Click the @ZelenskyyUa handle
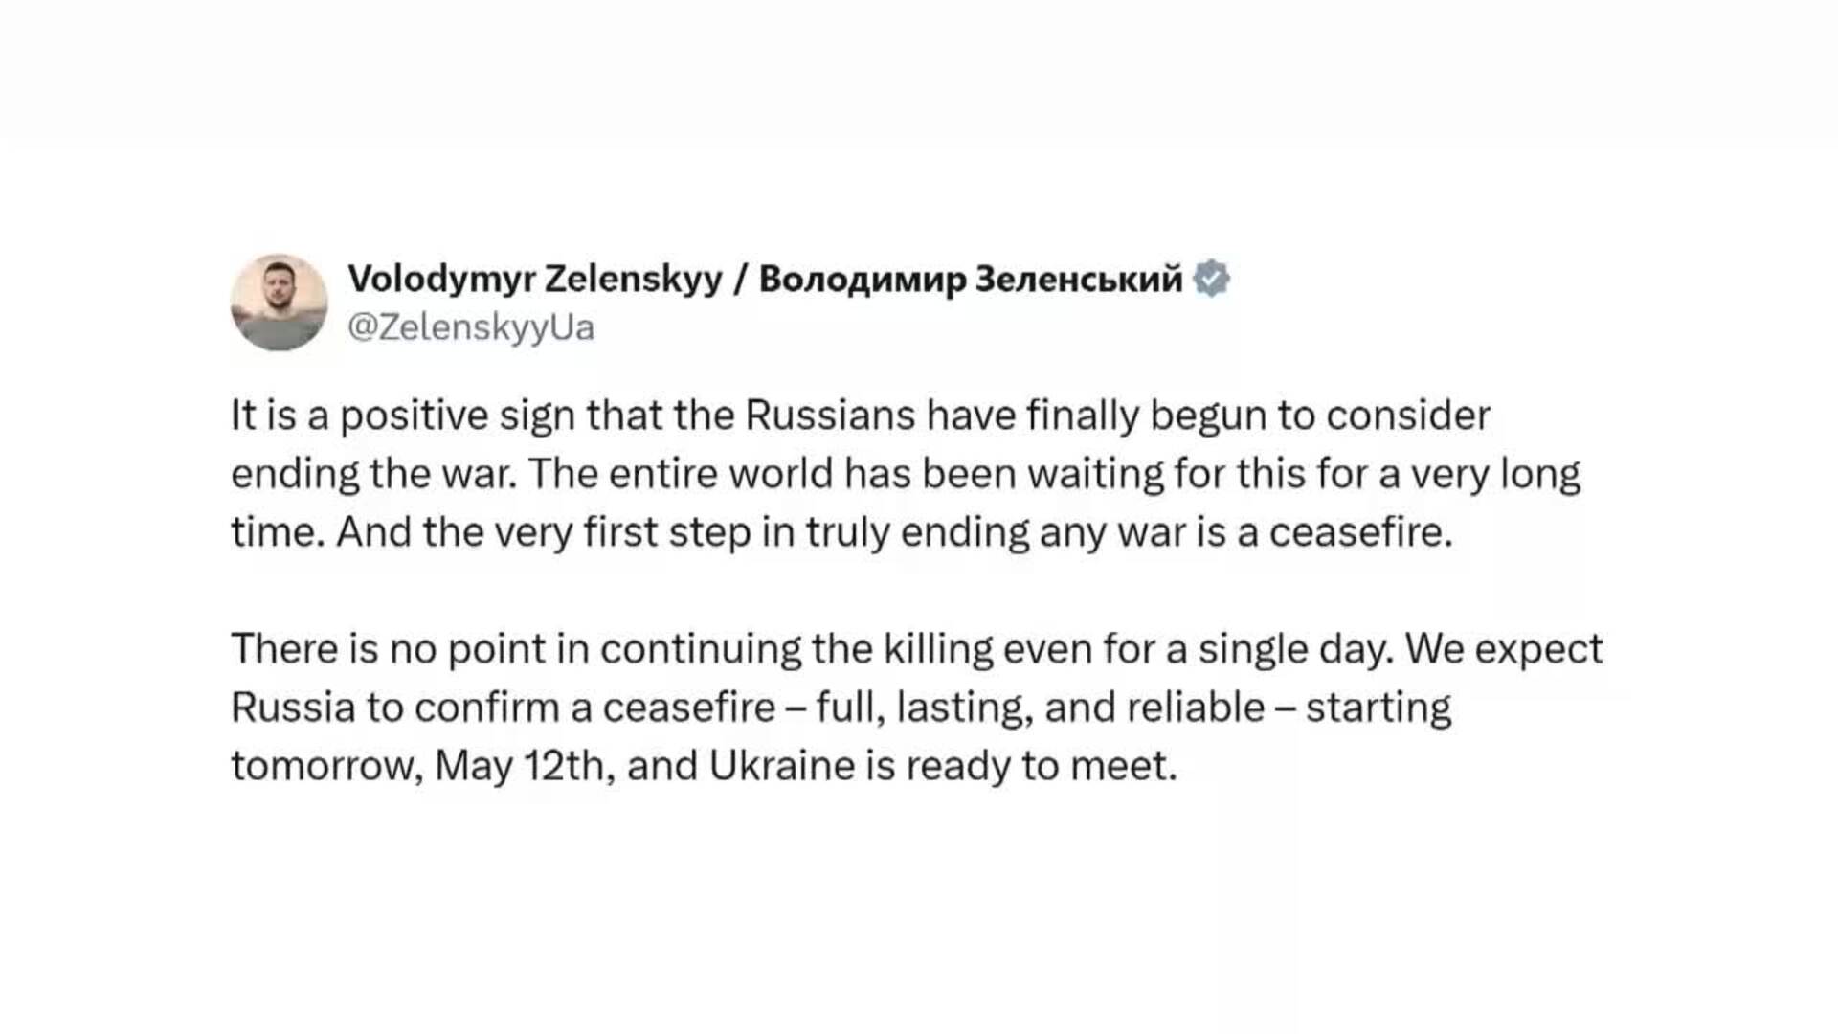This screenshot has height=1034, width=1838. tap(471, 327)
